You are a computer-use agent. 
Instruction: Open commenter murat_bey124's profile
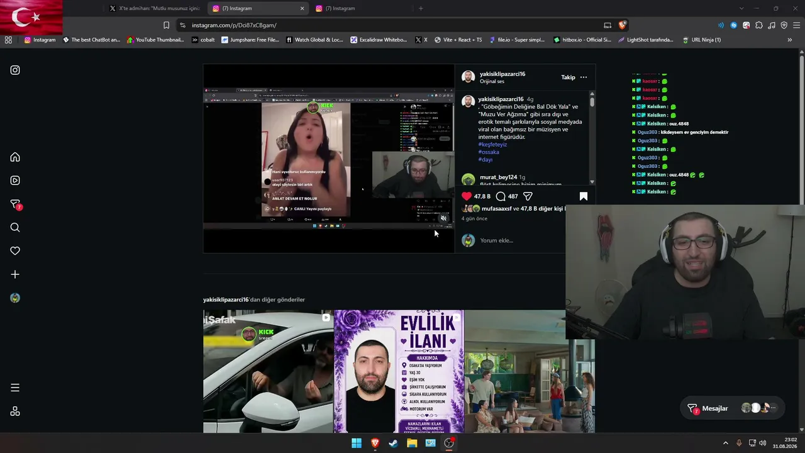tap(498, 177)
